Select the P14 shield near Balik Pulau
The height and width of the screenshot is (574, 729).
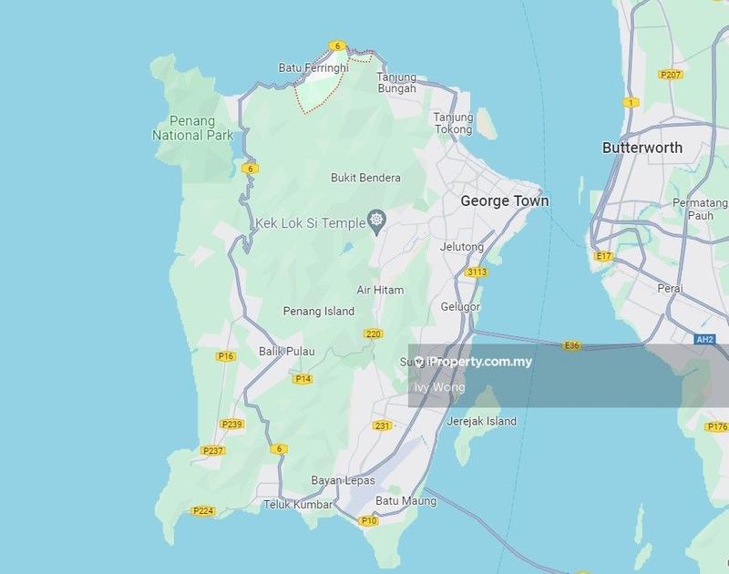coord(303,379)
